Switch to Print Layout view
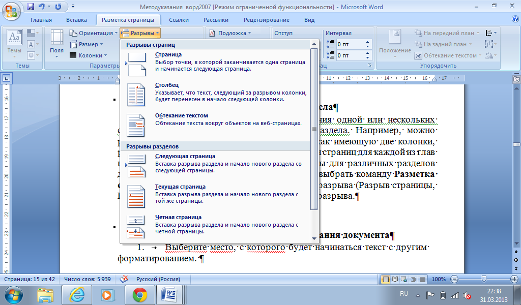Screen dimensions: 521x305 coord(386,279)
